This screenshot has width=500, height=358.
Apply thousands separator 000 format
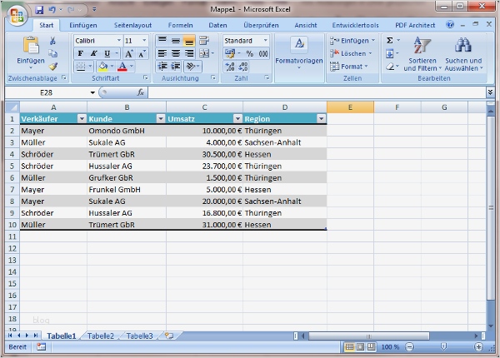tap(263, 53)
